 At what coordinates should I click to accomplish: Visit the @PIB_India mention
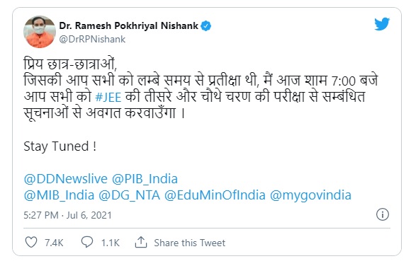(145, 179)
